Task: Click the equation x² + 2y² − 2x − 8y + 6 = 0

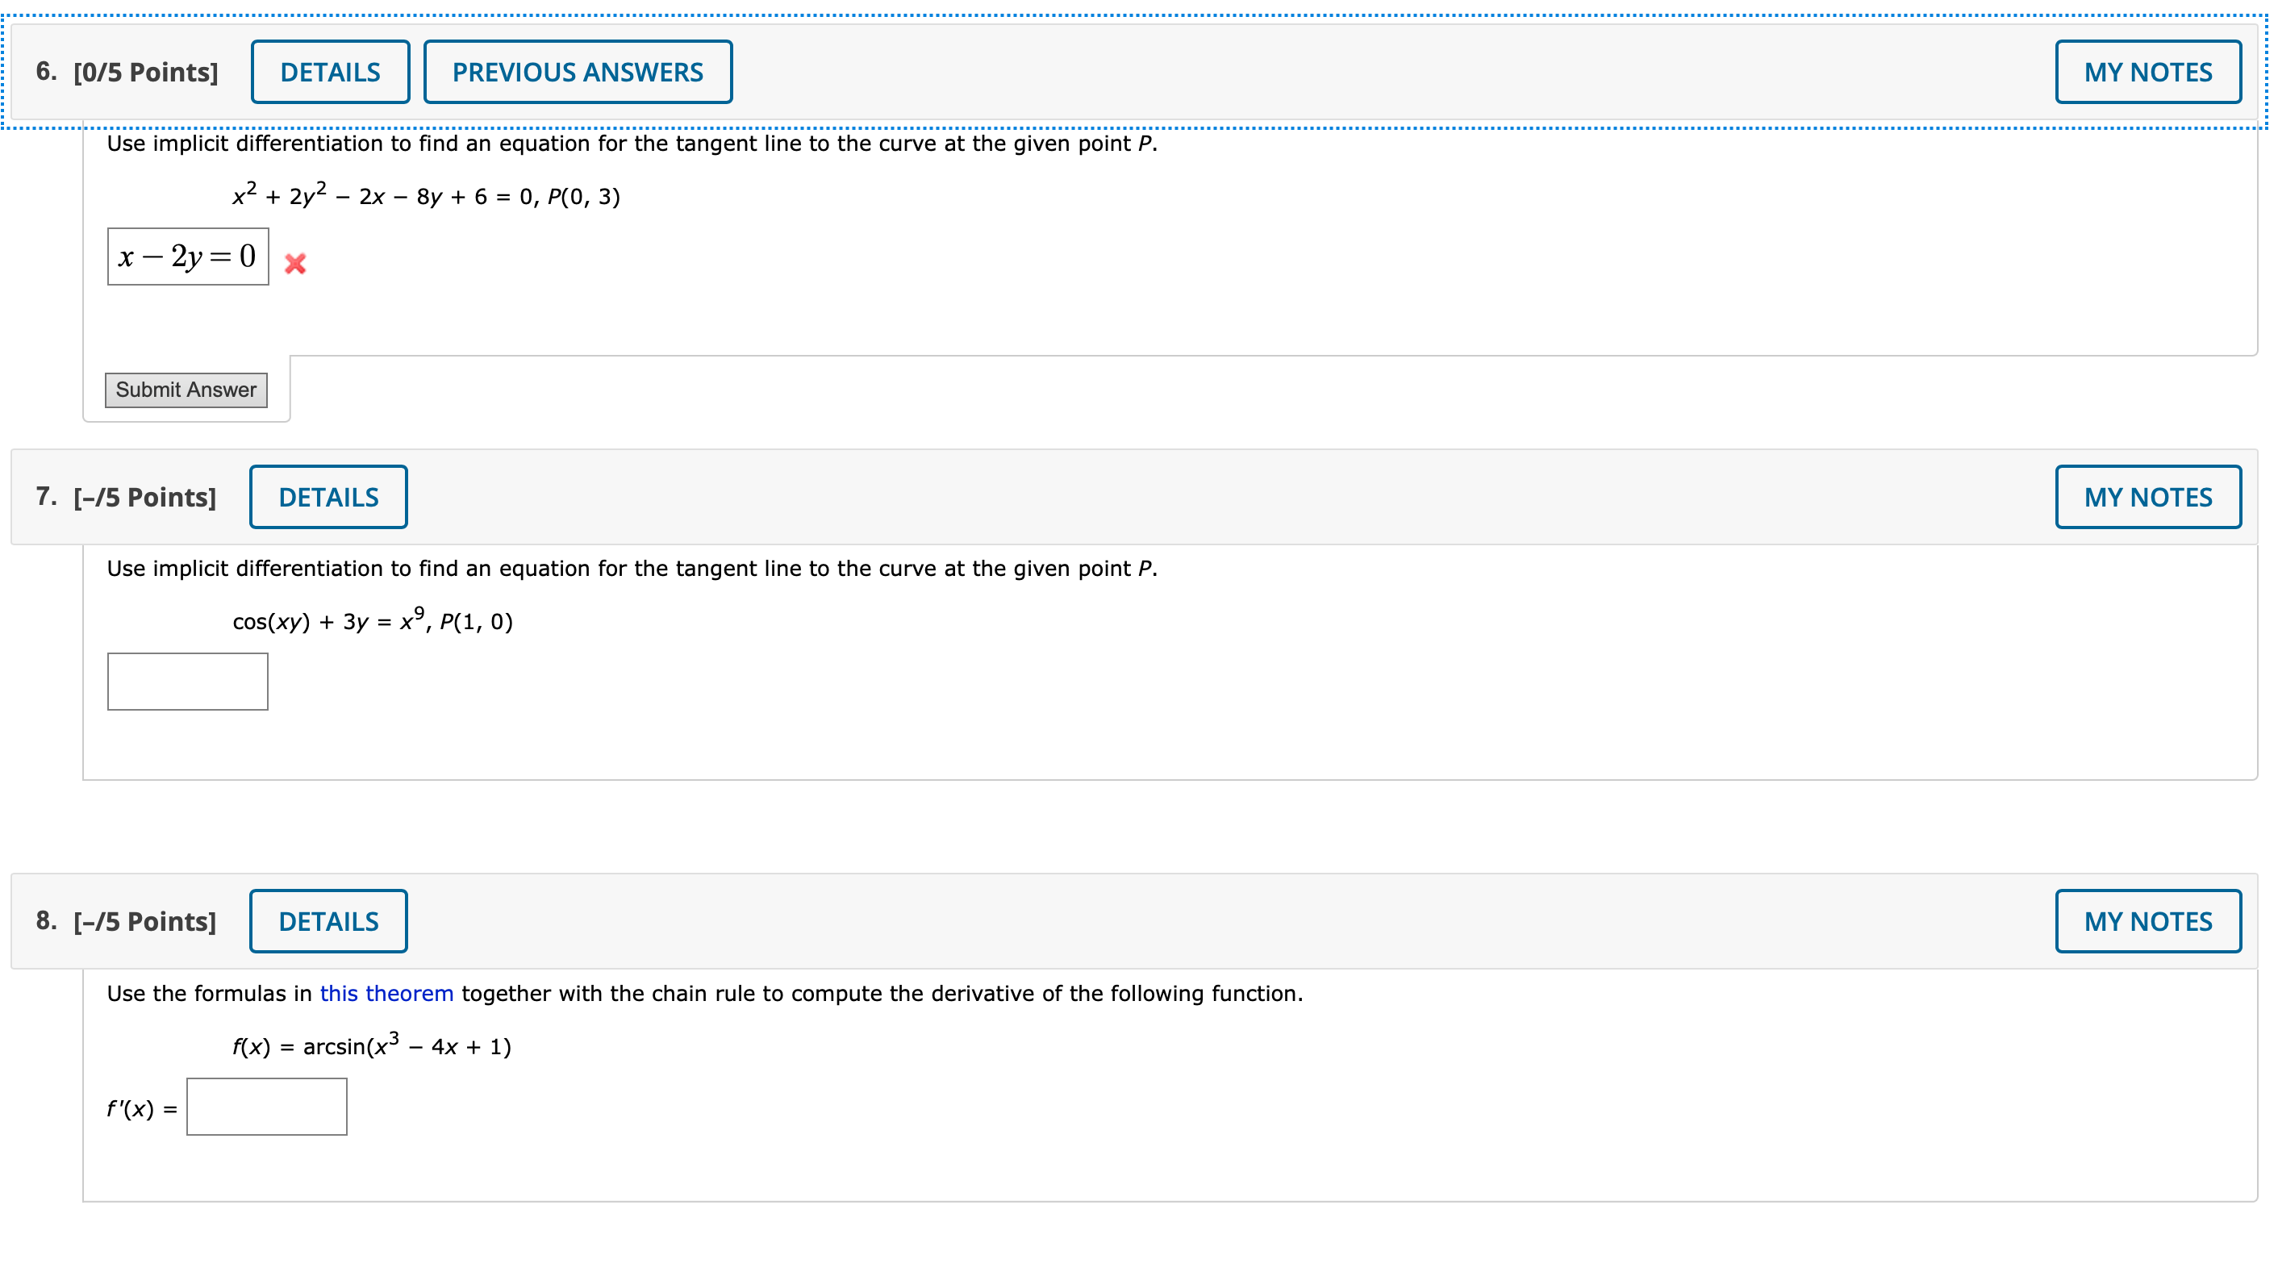Action: [426, 195]
